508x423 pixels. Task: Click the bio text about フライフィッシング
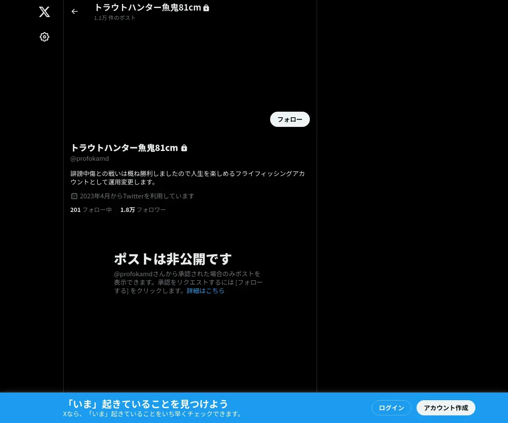pos(188,178)
